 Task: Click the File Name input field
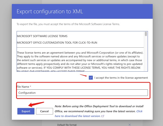82,93
